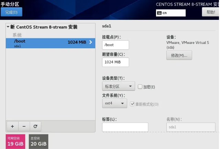Click the 总空间 20 GiB box

(x=38, y=141)
